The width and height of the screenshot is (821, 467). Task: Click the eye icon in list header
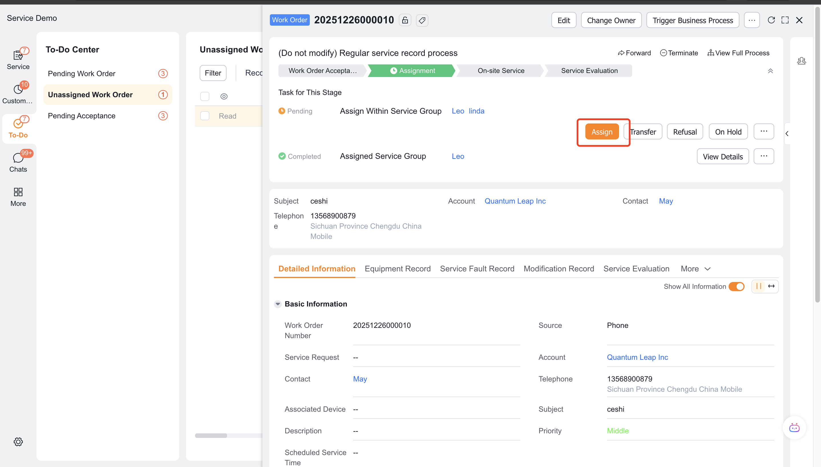pyautogui.click(x=224, y=96)
